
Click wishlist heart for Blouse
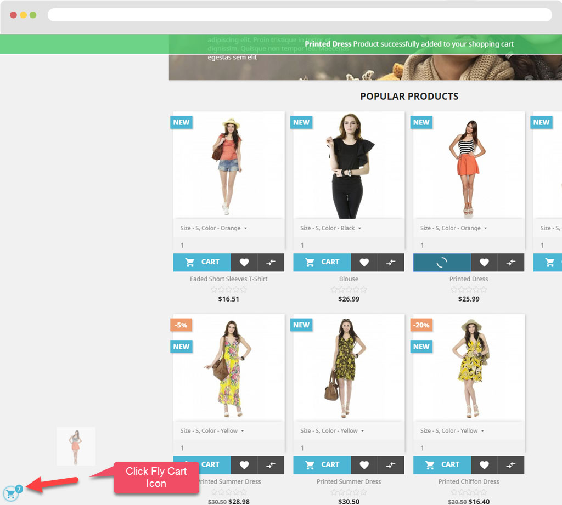[x=364, y=262]
